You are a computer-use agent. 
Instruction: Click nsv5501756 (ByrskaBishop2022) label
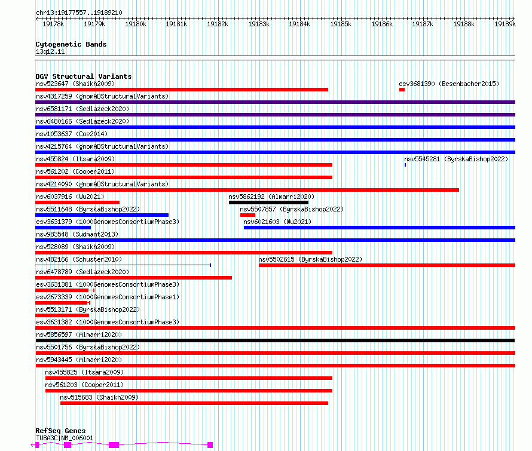pyautogui.click(x=88, y=347)
